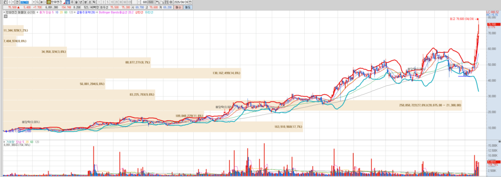The height and width of the screenshot is (177, 501).
Task: Select the 60 interval button
Action: click(125, 2)
